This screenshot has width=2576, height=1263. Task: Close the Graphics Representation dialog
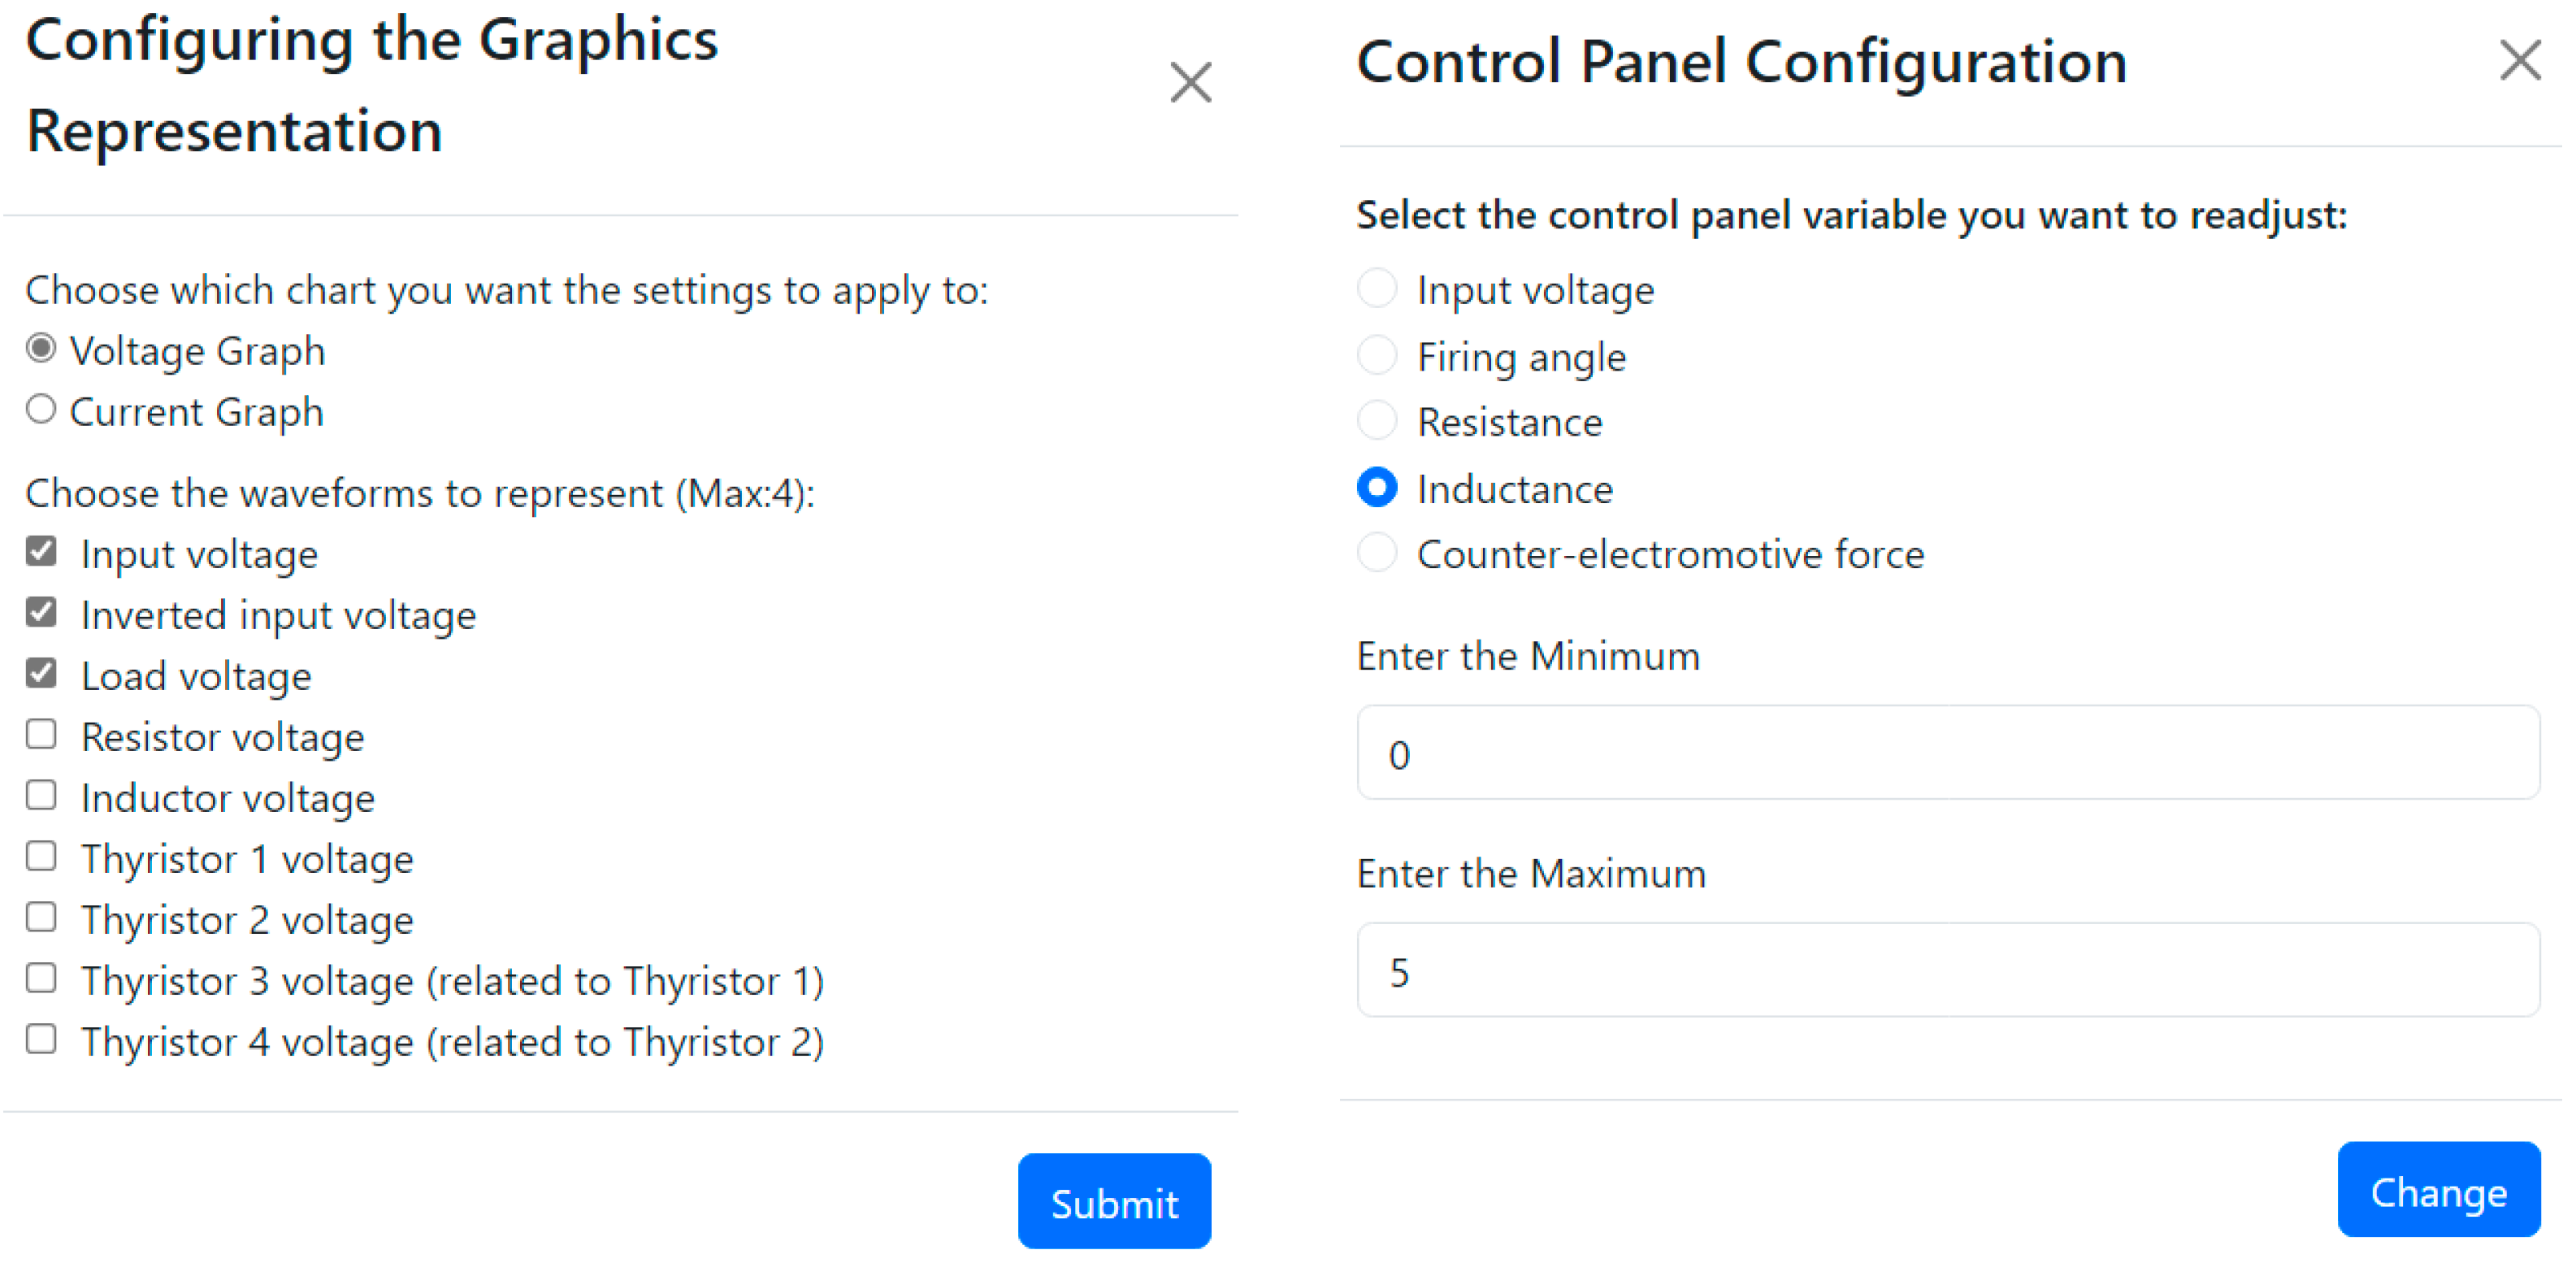1190,83
